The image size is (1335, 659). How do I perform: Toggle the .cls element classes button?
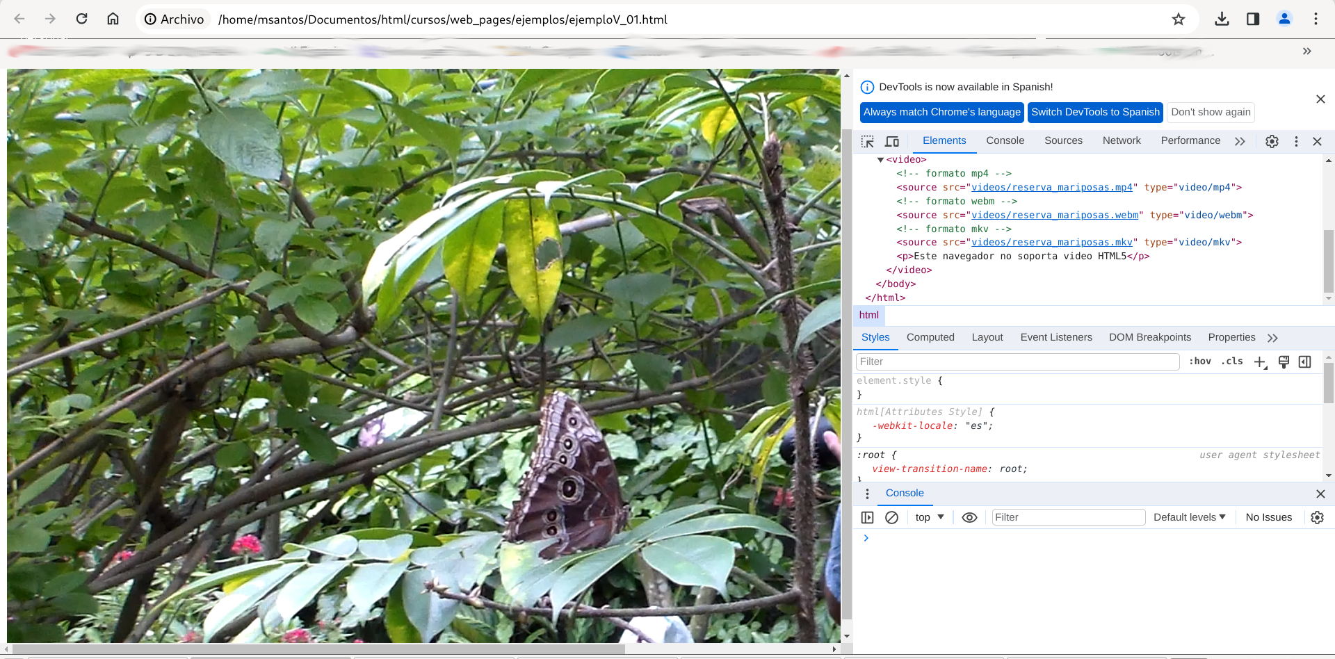tap(1233, 361)
